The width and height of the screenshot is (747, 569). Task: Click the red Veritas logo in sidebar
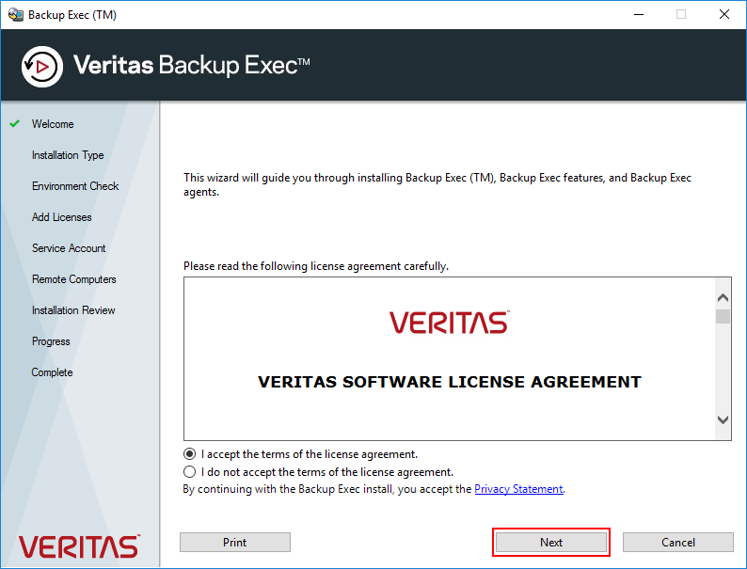(79, 546)
